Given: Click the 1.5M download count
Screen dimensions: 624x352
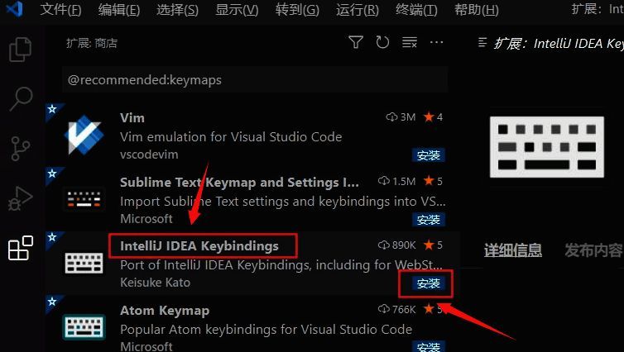Looking at the screenshot, I should [396, 181].
